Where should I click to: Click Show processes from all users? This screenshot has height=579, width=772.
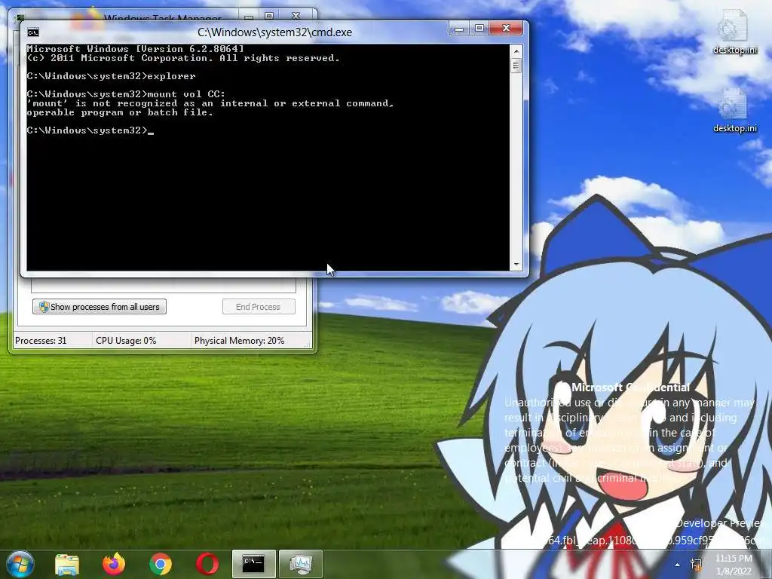[100, 307]
